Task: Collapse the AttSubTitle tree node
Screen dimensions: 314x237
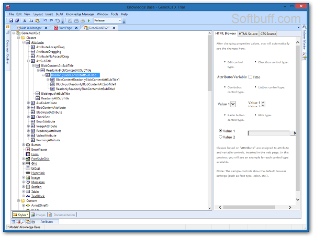Action: (28, 61)
